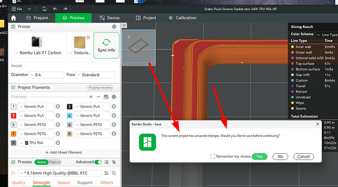Click the AMS filament sync icon

(x=106, y=97)
